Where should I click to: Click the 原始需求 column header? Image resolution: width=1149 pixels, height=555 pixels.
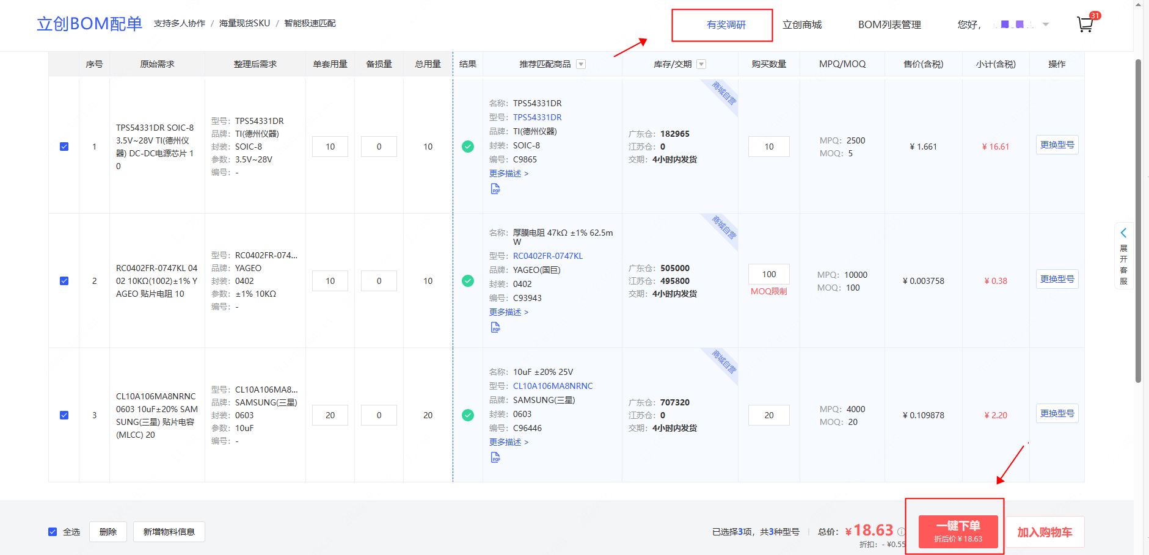pos(157,64)
